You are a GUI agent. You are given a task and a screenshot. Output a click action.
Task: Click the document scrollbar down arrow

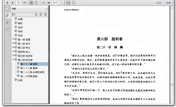[x=172, y=103]
